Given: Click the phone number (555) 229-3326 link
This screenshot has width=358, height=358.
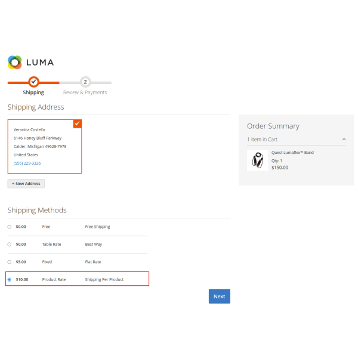Looking at the screenshot, I should [x=27, y=163].
